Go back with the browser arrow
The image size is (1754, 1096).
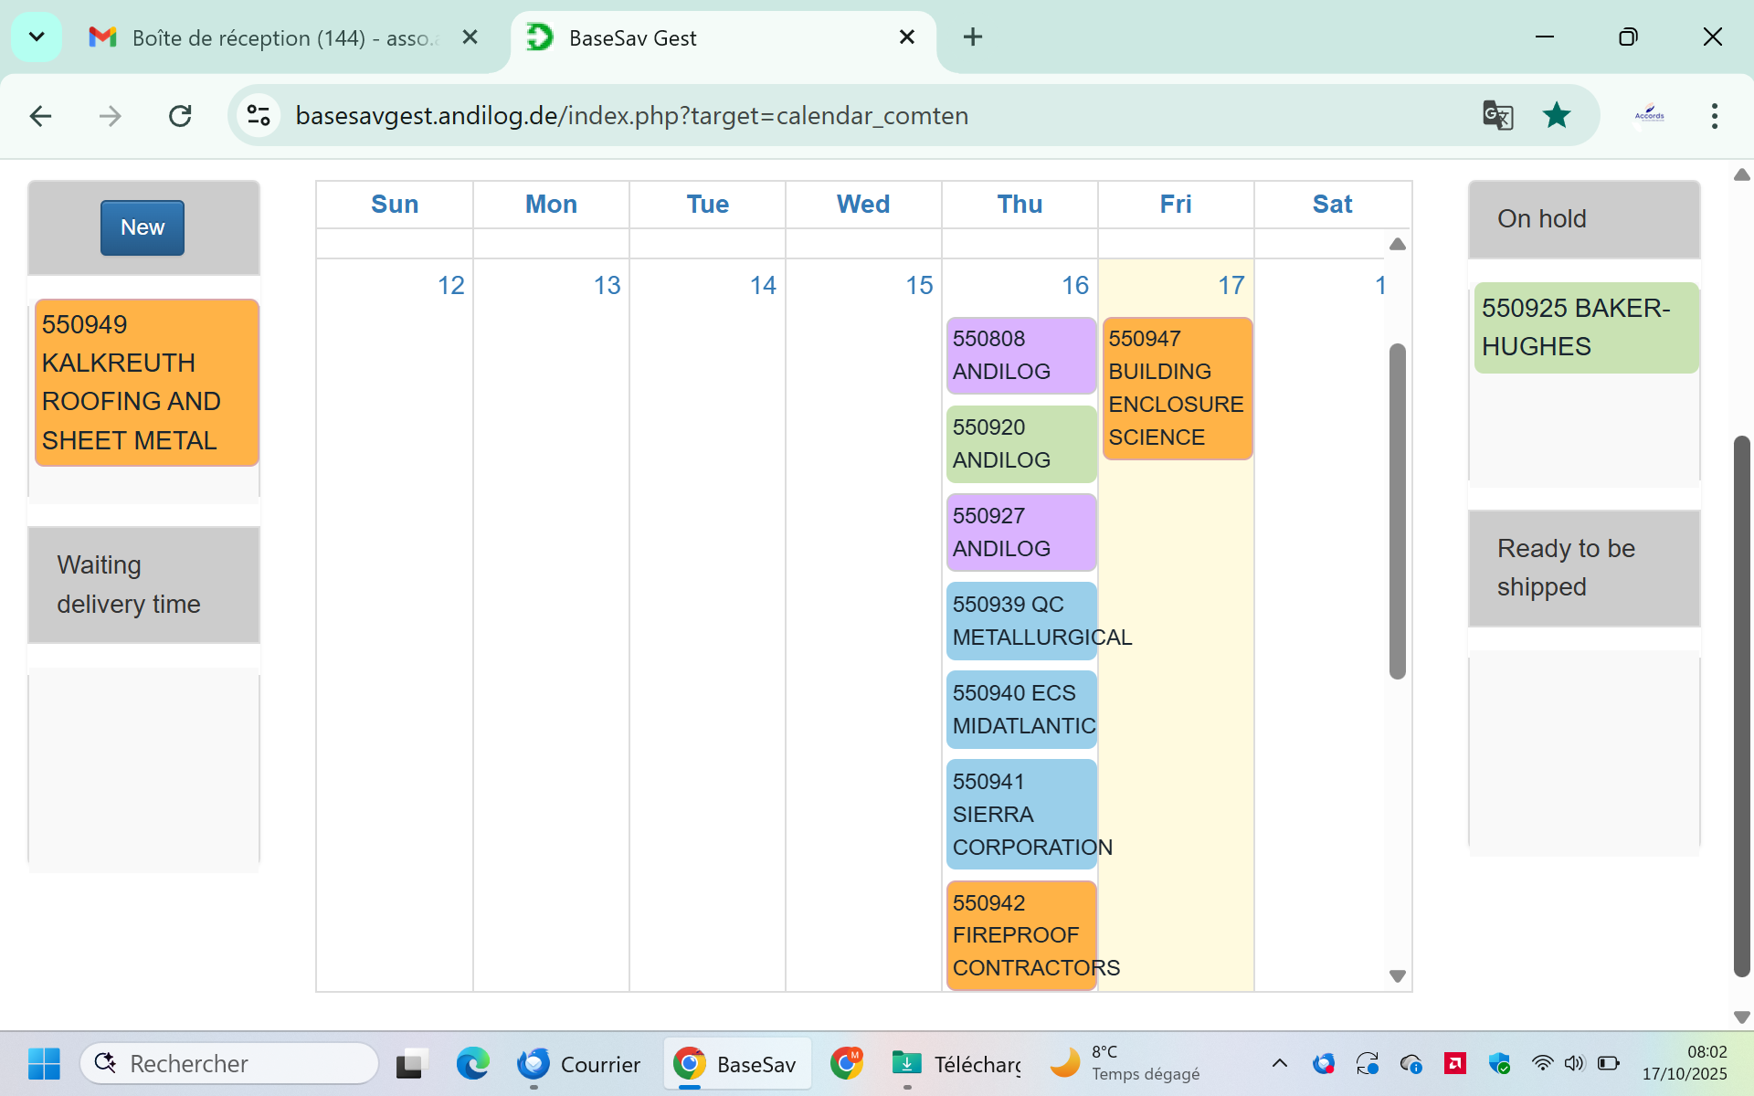40,116
